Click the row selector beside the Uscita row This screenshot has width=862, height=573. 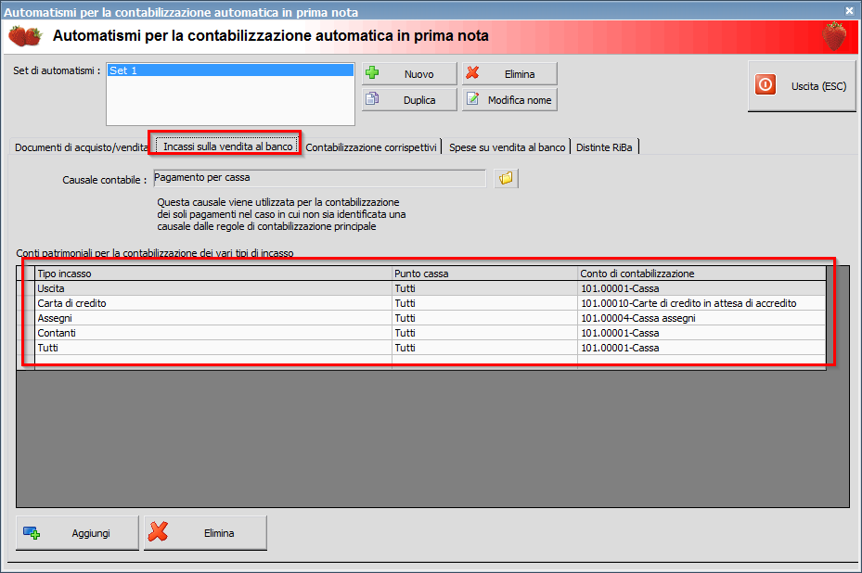point(26,288)
